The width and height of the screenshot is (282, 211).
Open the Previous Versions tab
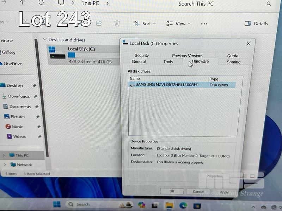click(x=188, y=56)
